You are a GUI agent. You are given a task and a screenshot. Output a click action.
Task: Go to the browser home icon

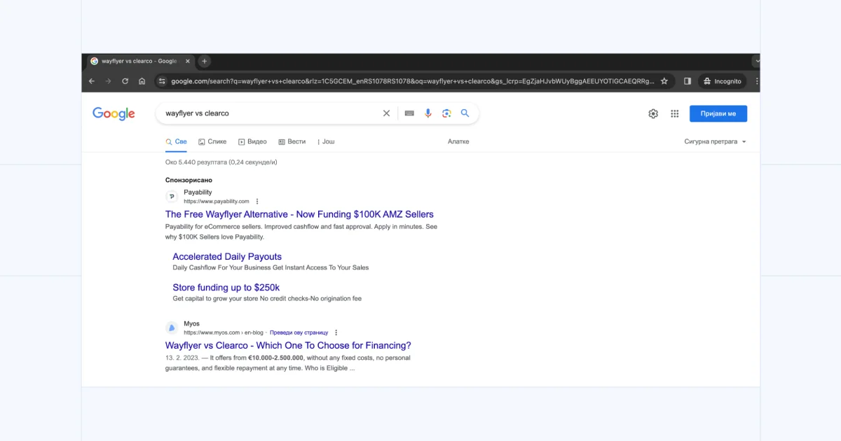142,81
